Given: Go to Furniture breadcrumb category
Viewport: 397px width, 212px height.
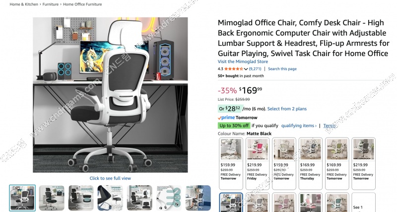Looking at the screenshot, I should coord(51,4).
